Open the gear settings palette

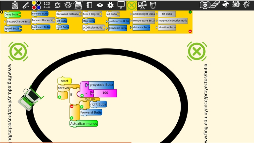click(x=111, y=5)
